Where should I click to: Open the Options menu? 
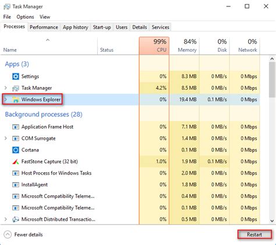(x=25, y=17)
